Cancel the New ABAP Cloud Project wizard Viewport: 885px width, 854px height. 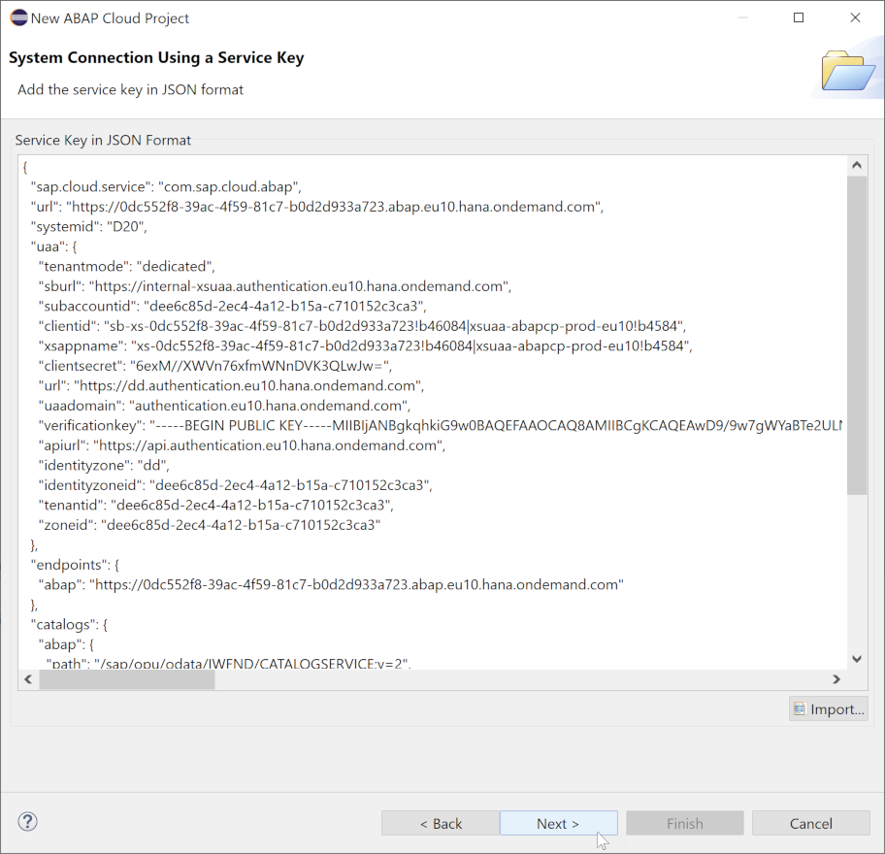(x=810, y=824)
